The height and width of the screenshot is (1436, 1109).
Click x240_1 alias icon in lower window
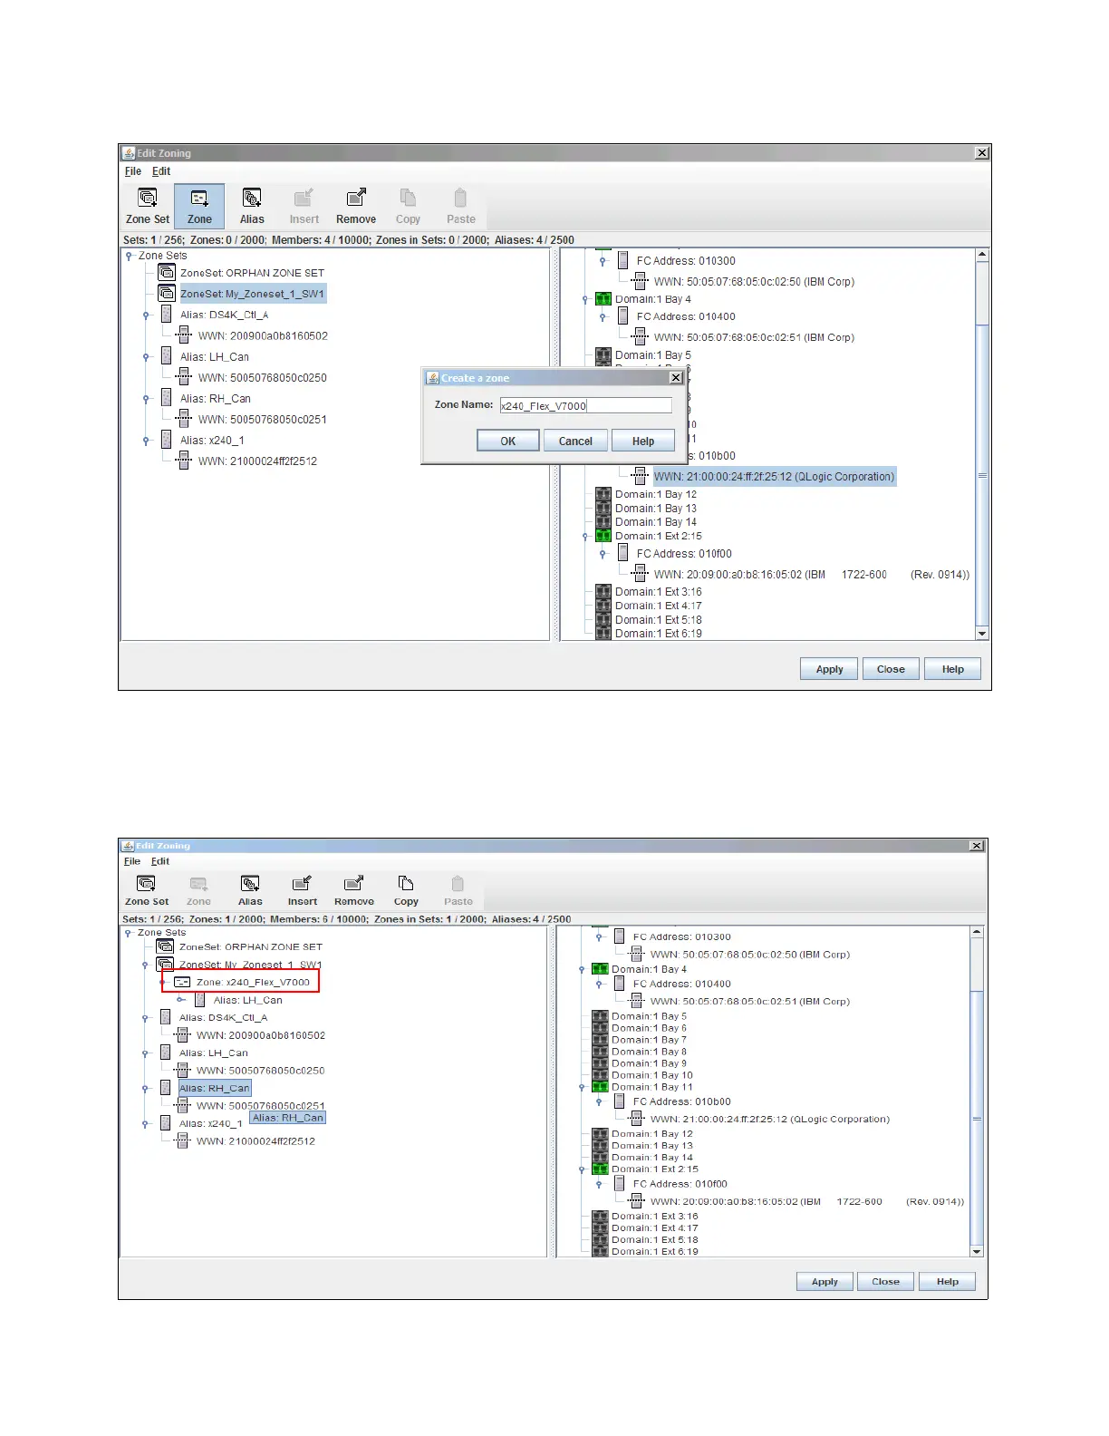165,1122
